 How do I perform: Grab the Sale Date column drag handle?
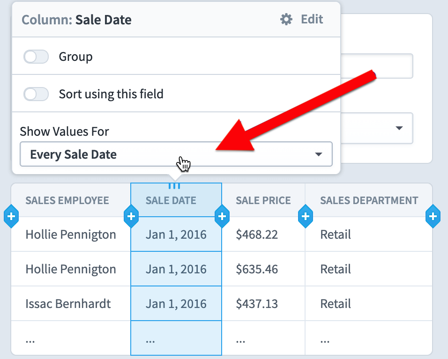tap(174, 186)
